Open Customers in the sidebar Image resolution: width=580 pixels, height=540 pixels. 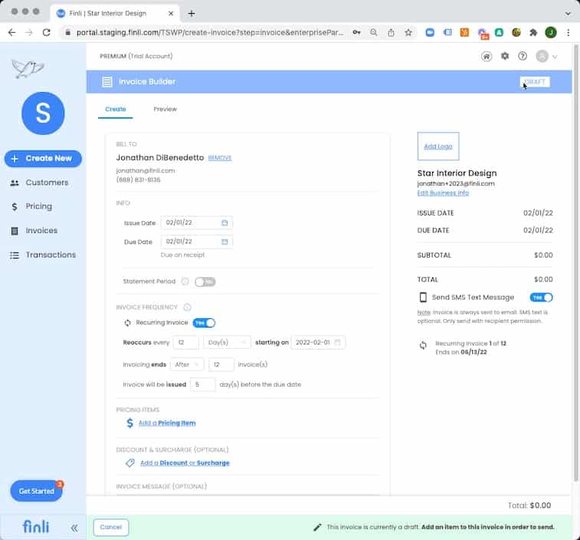tap(43, 183)
